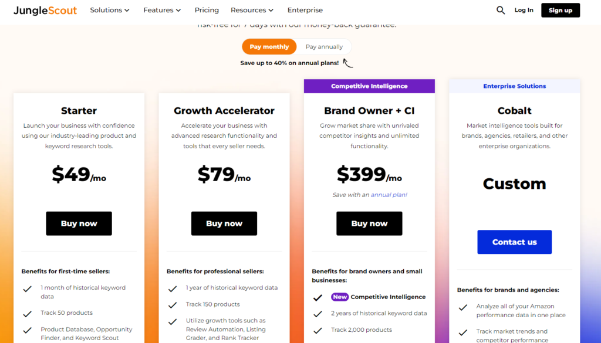Switch billing to Pay annually
The image size is (601, 343).
(324, 47)
